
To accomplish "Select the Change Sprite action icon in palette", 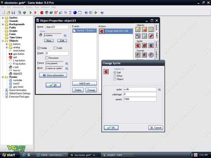I will [138, 46].
